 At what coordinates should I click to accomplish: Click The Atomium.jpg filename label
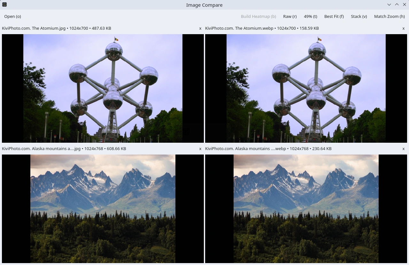56,28
